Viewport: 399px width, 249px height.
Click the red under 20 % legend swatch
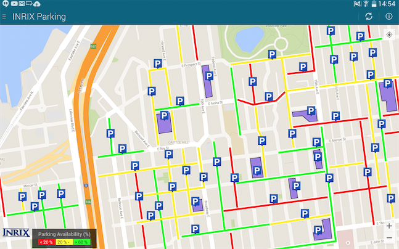pyautogui.click(x=47, y=242)
